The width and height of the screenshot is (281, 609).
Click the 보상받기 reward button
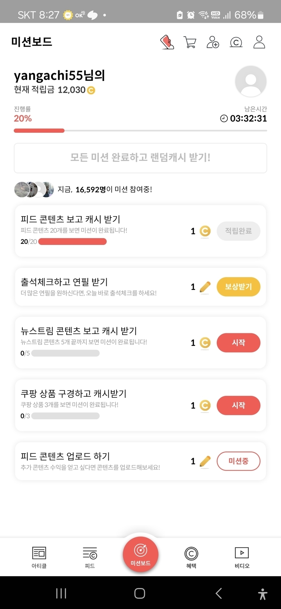point(238,287)
